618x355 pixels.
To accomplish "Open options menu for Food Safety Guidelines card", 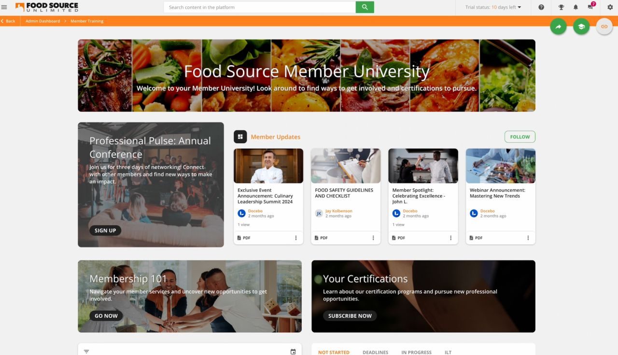I will click(373, 238).
